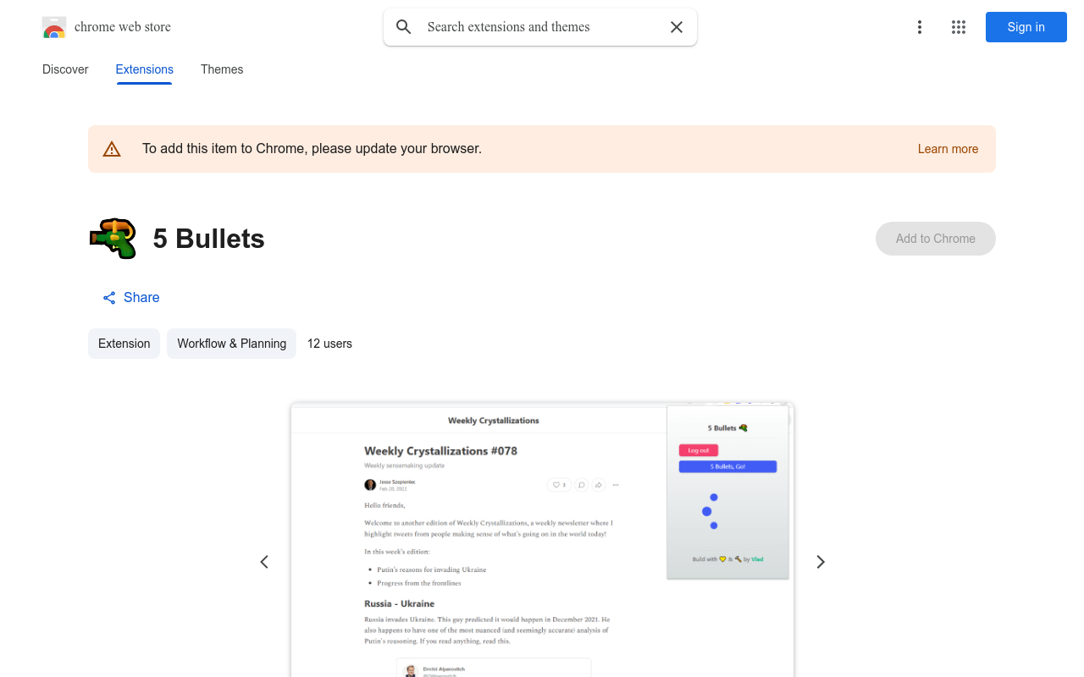1084x677 pixels.
Task: Share the 5 Bullets extension
Action: coord(130,298)
